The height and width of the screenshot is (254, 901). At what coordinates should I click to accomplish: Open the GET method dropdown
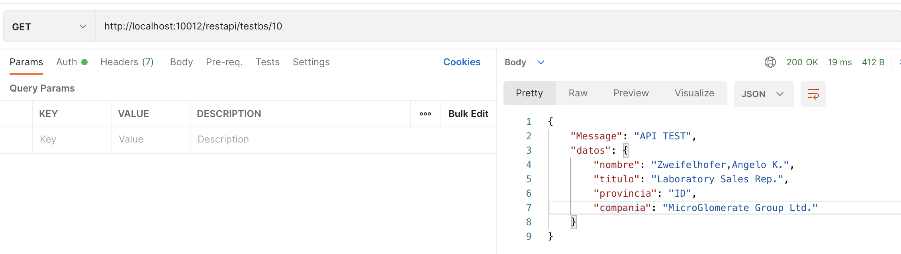coord(49,27)
